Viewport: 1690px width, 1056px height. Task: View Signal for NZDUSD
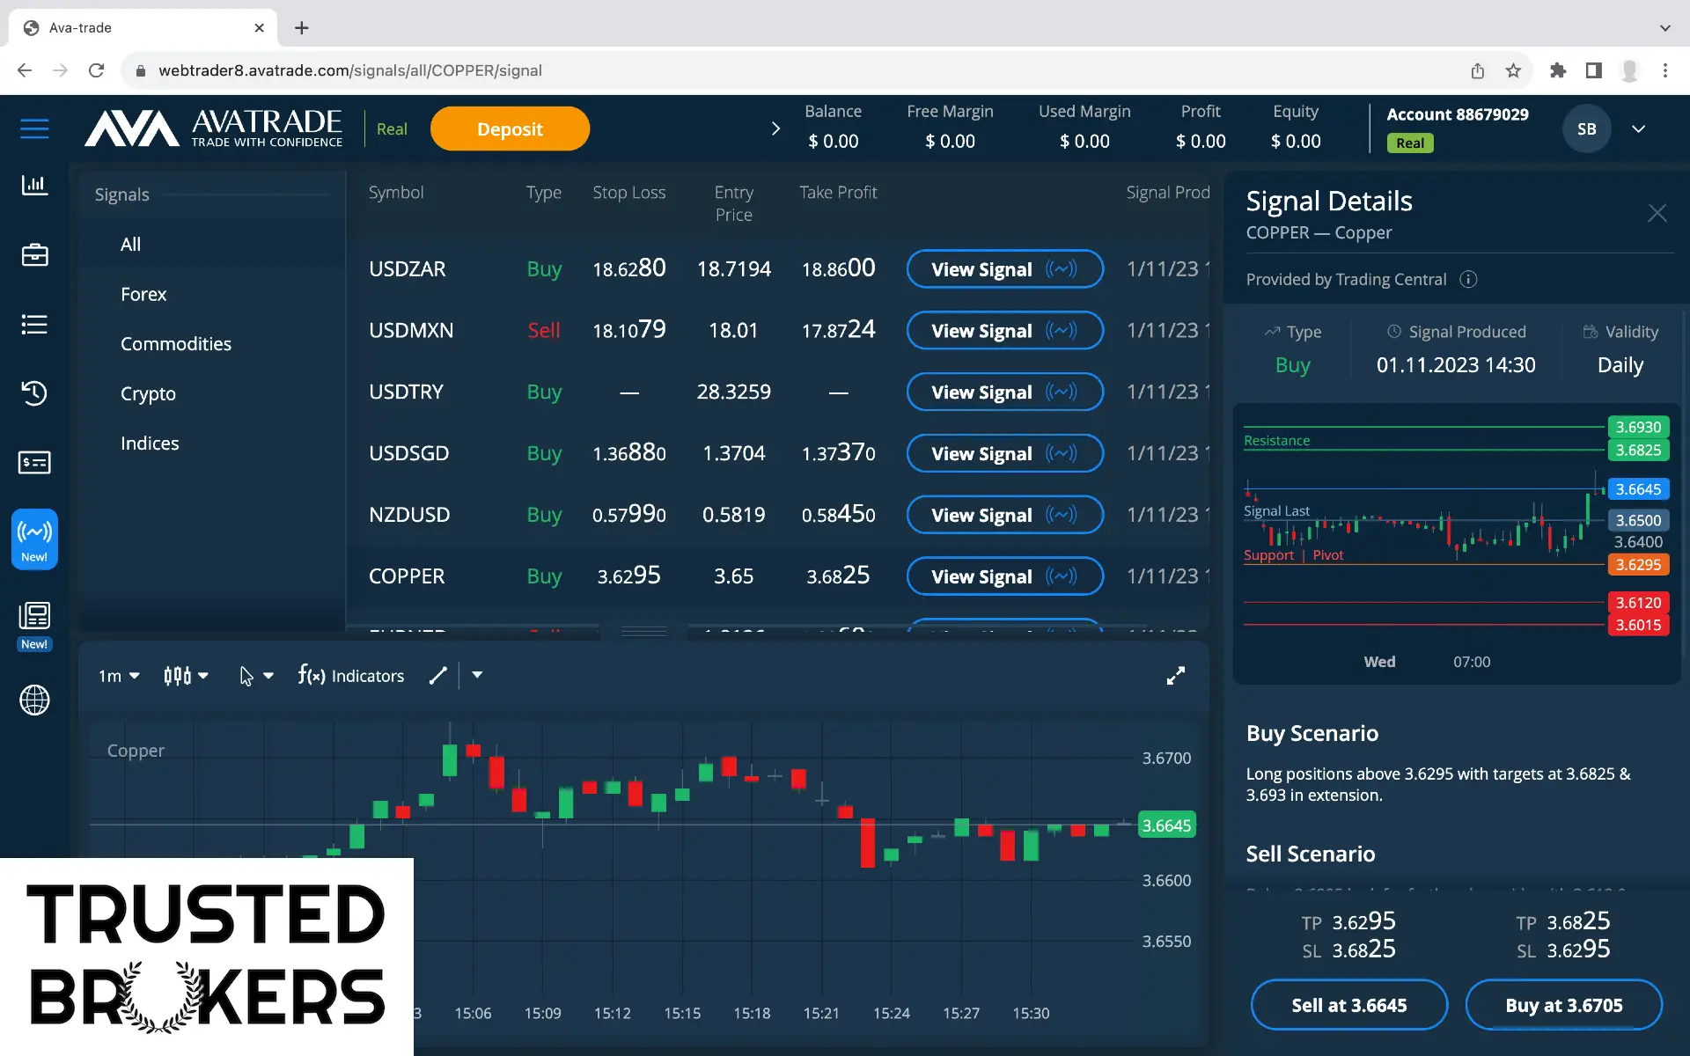1004,515
